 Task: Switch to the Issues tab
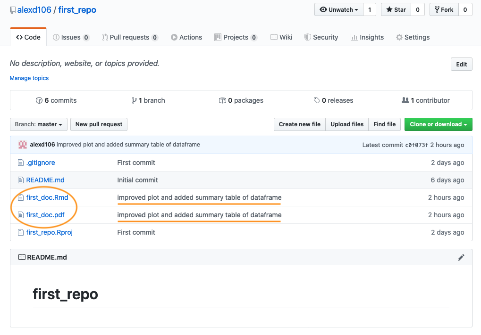coord(71,37)
